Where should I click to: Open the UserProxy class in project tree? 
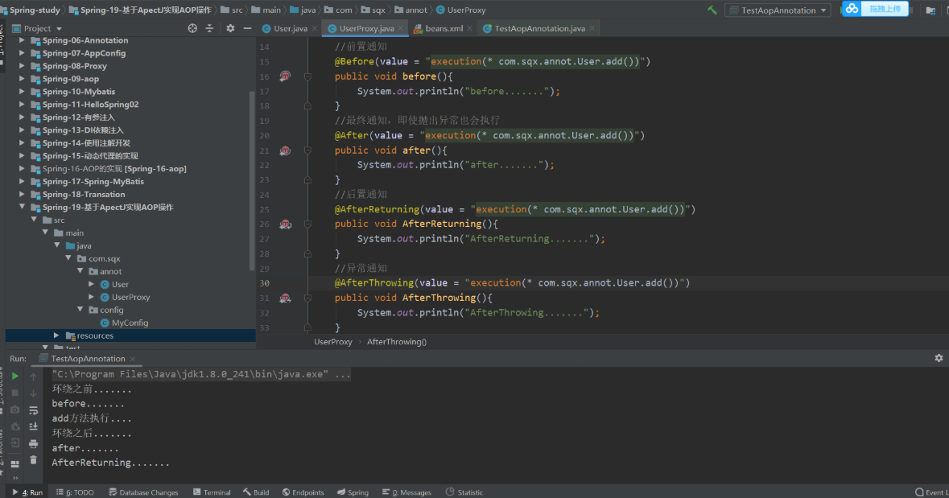(125, 297)
